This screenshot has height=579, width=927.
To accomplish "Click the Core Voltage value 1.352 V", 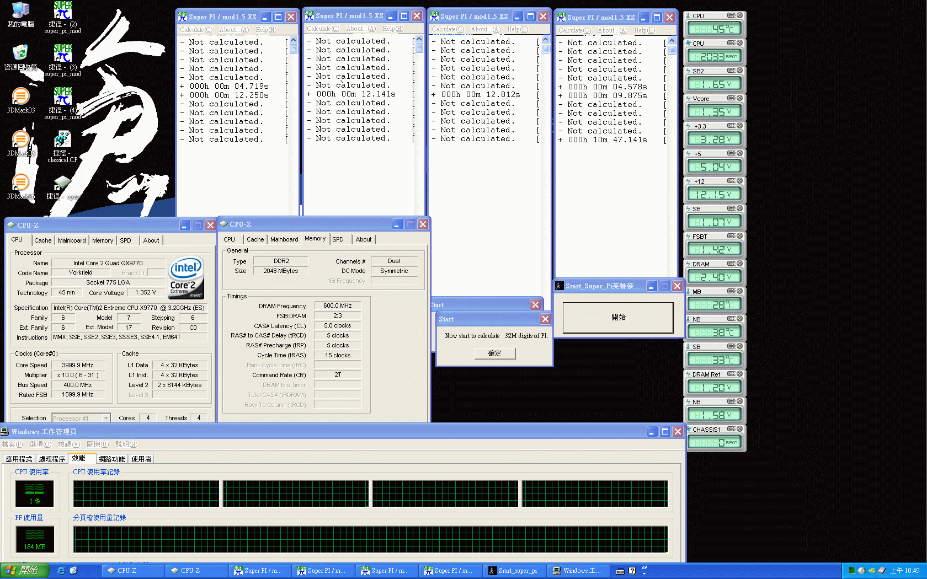I will pyautogui.click(x=146, y=292).
